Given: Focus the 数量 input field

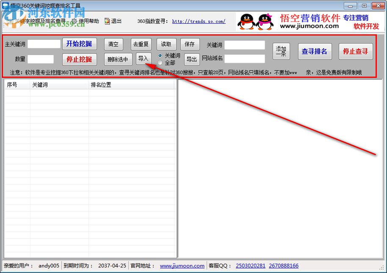Looking at the screenshot, I should coord(41,59).
